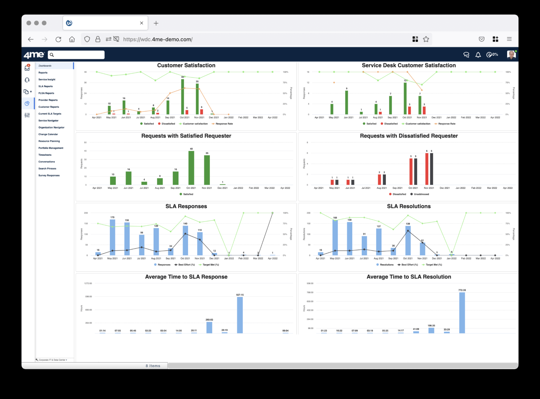Click the Oct 2021 bar labeled 40 in Satisfied Requester
The width and height of the screenshot is (540, 399).
click(x=191, y=168)
